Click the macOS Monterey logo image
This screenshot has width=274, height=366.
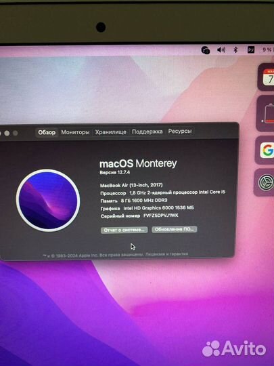pyautogui.click(x=48, y=201)
